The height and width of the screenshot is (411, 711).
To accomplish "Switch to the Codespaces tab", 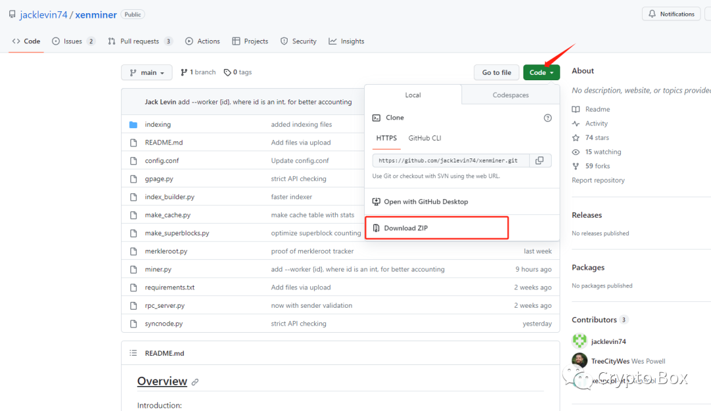I will coord(511,95).
